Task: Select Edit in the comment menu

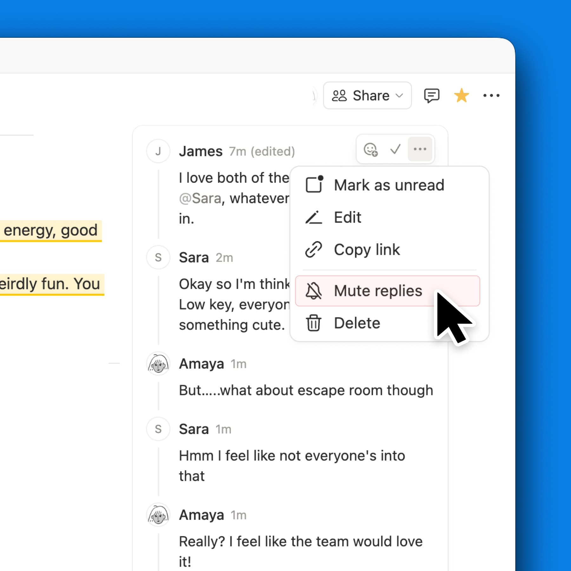Action: pos(347,218)
